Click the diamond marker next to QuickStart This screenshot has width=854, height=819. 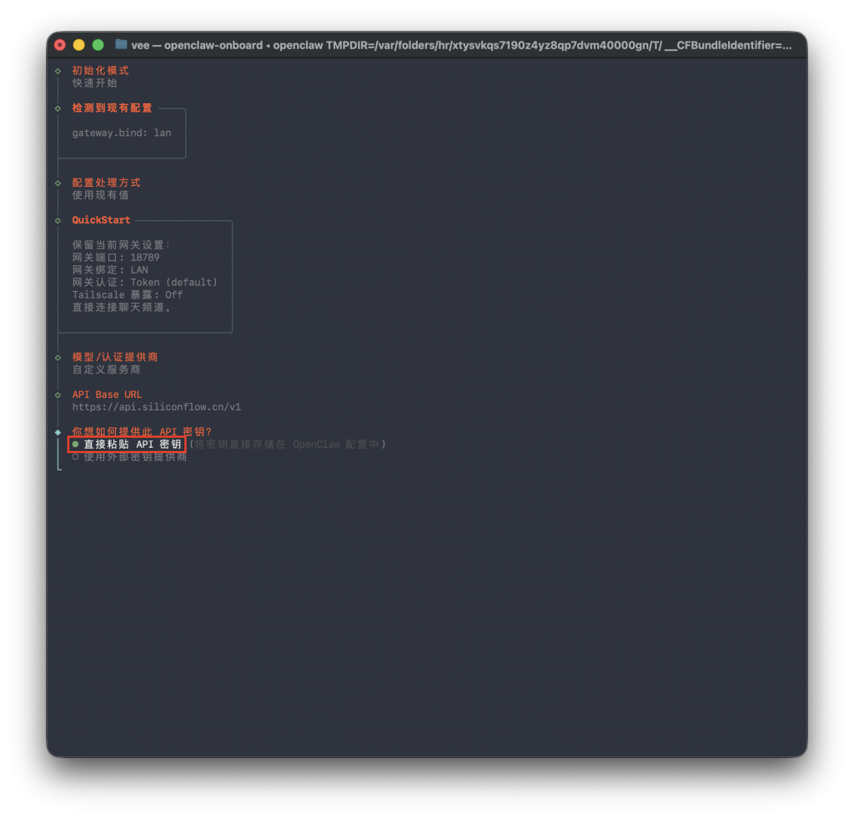58,220
